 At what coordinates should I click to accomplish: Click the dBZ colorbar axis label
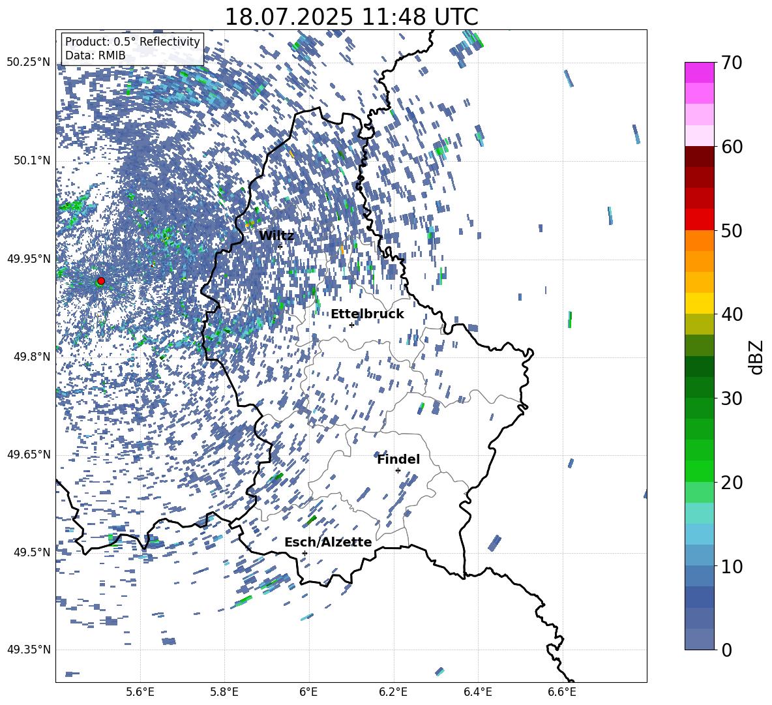pyautogui.click(x=756, y=357)
